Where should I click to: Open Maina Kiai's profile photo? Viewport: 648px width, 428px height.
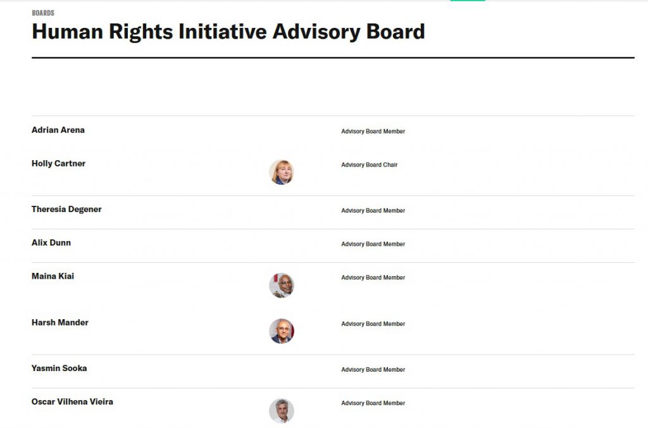point(282,286)
